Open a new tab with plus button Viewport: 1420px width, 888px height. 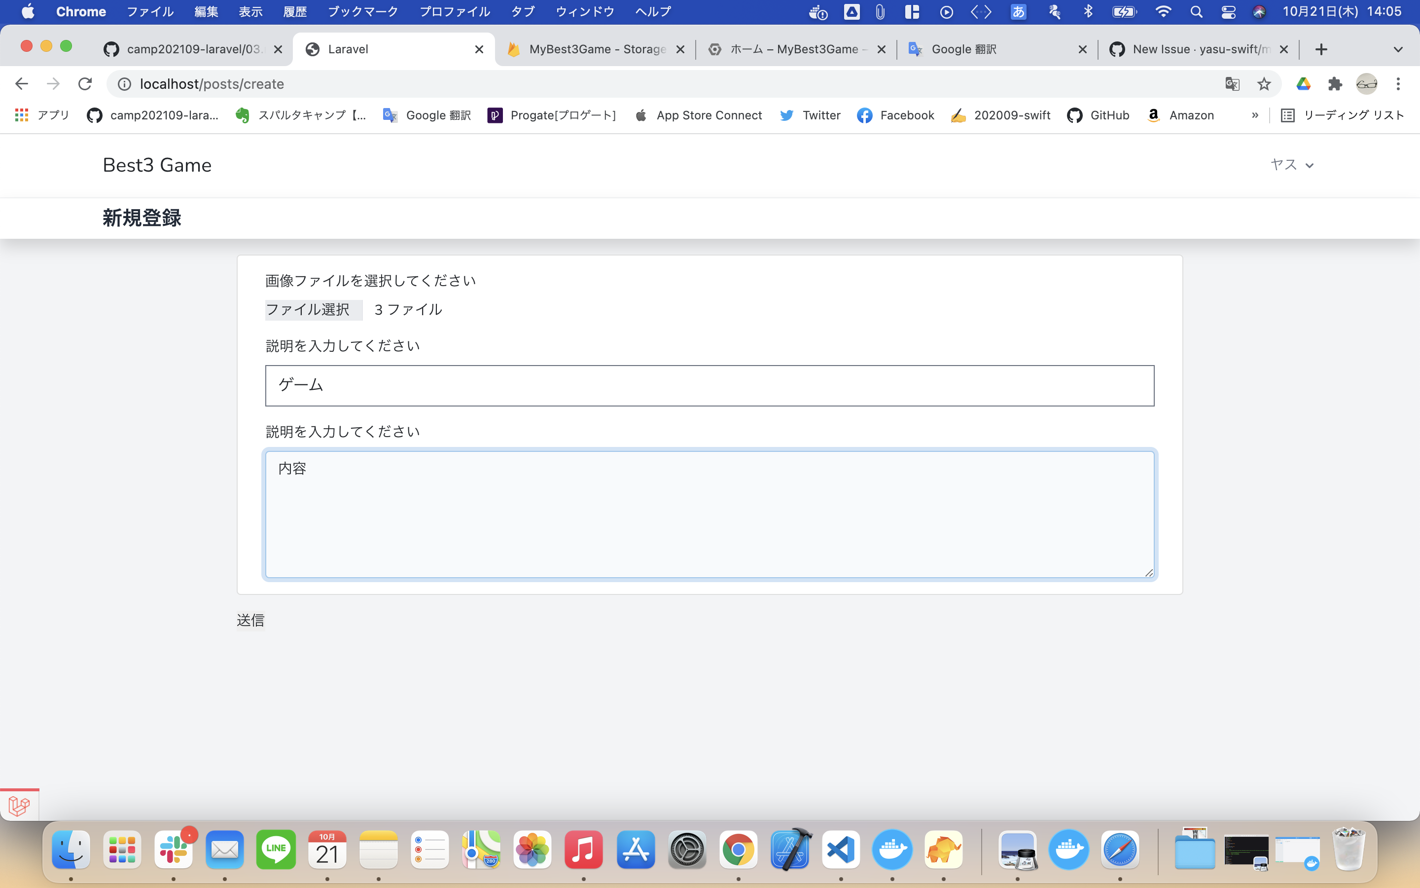click(x=1321, y=49)
